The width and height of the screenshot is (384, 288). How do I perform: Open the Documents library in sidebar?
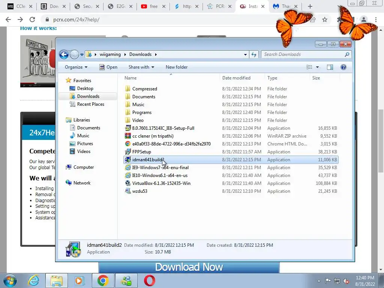88,127
